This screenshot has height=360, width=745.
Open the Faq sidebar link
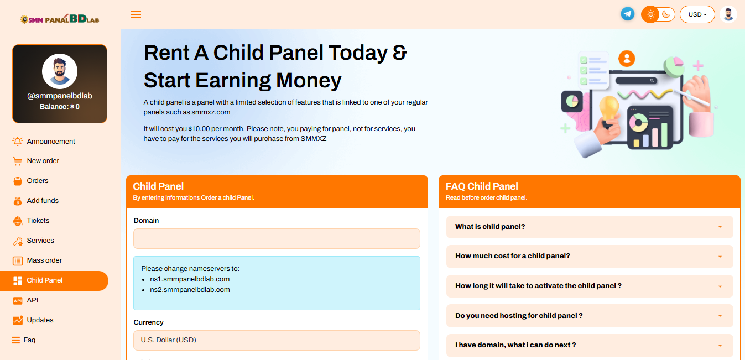click(29, 340)
